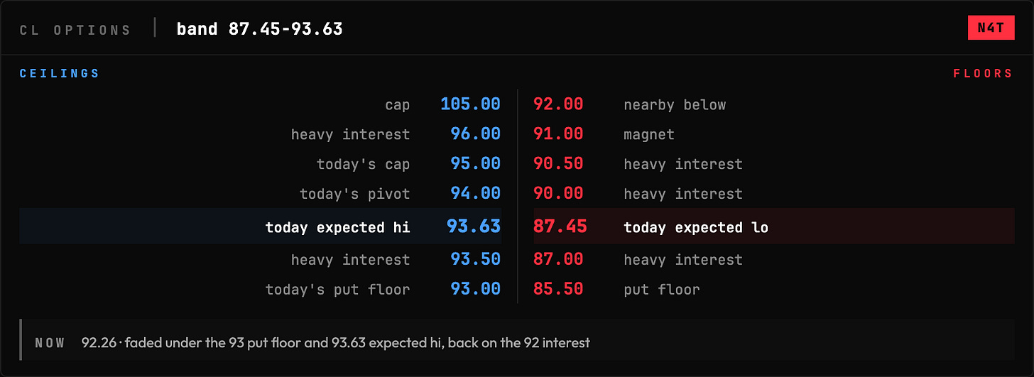Click the band 87.45-93.63 header

point(260,29)
